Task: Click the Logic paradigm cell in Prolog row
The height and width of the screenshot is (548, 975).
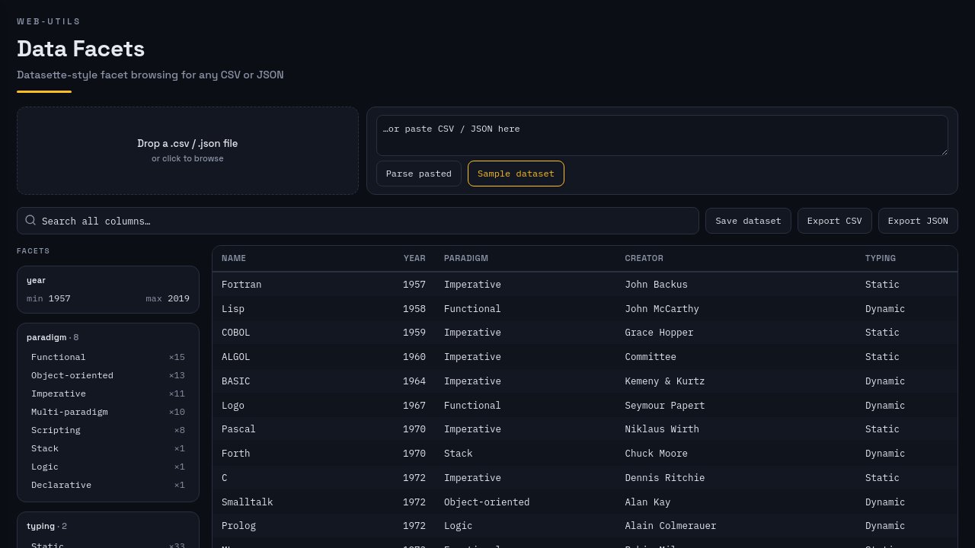Action: [x=459, y=526]
